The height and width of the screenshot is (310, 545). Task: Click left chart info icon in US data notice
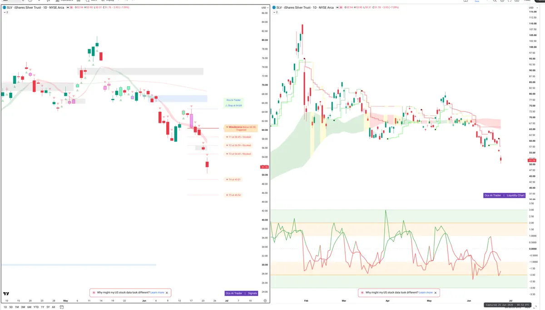click(x=94, y=293)
